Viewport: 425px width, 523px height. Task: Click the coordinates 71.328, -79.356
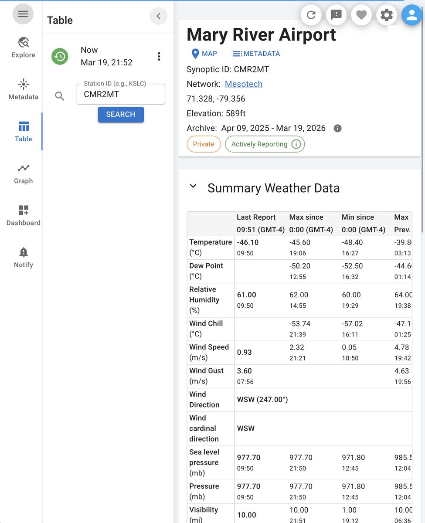point(216,99)
